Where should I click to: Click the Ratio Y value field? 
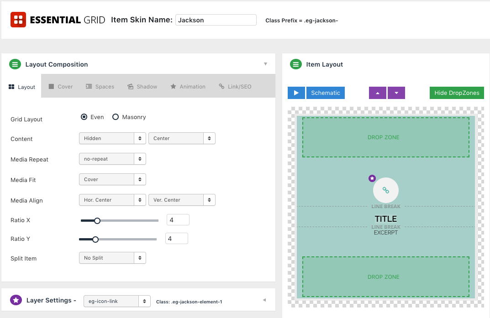177,239
